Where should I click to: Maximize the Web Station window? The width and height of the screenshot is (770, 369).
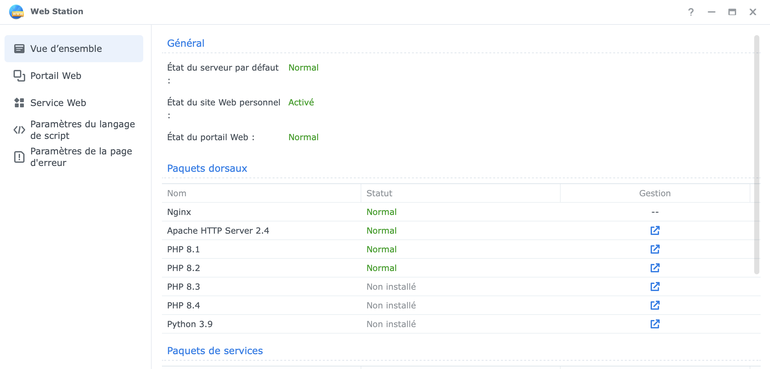(732, 12)
